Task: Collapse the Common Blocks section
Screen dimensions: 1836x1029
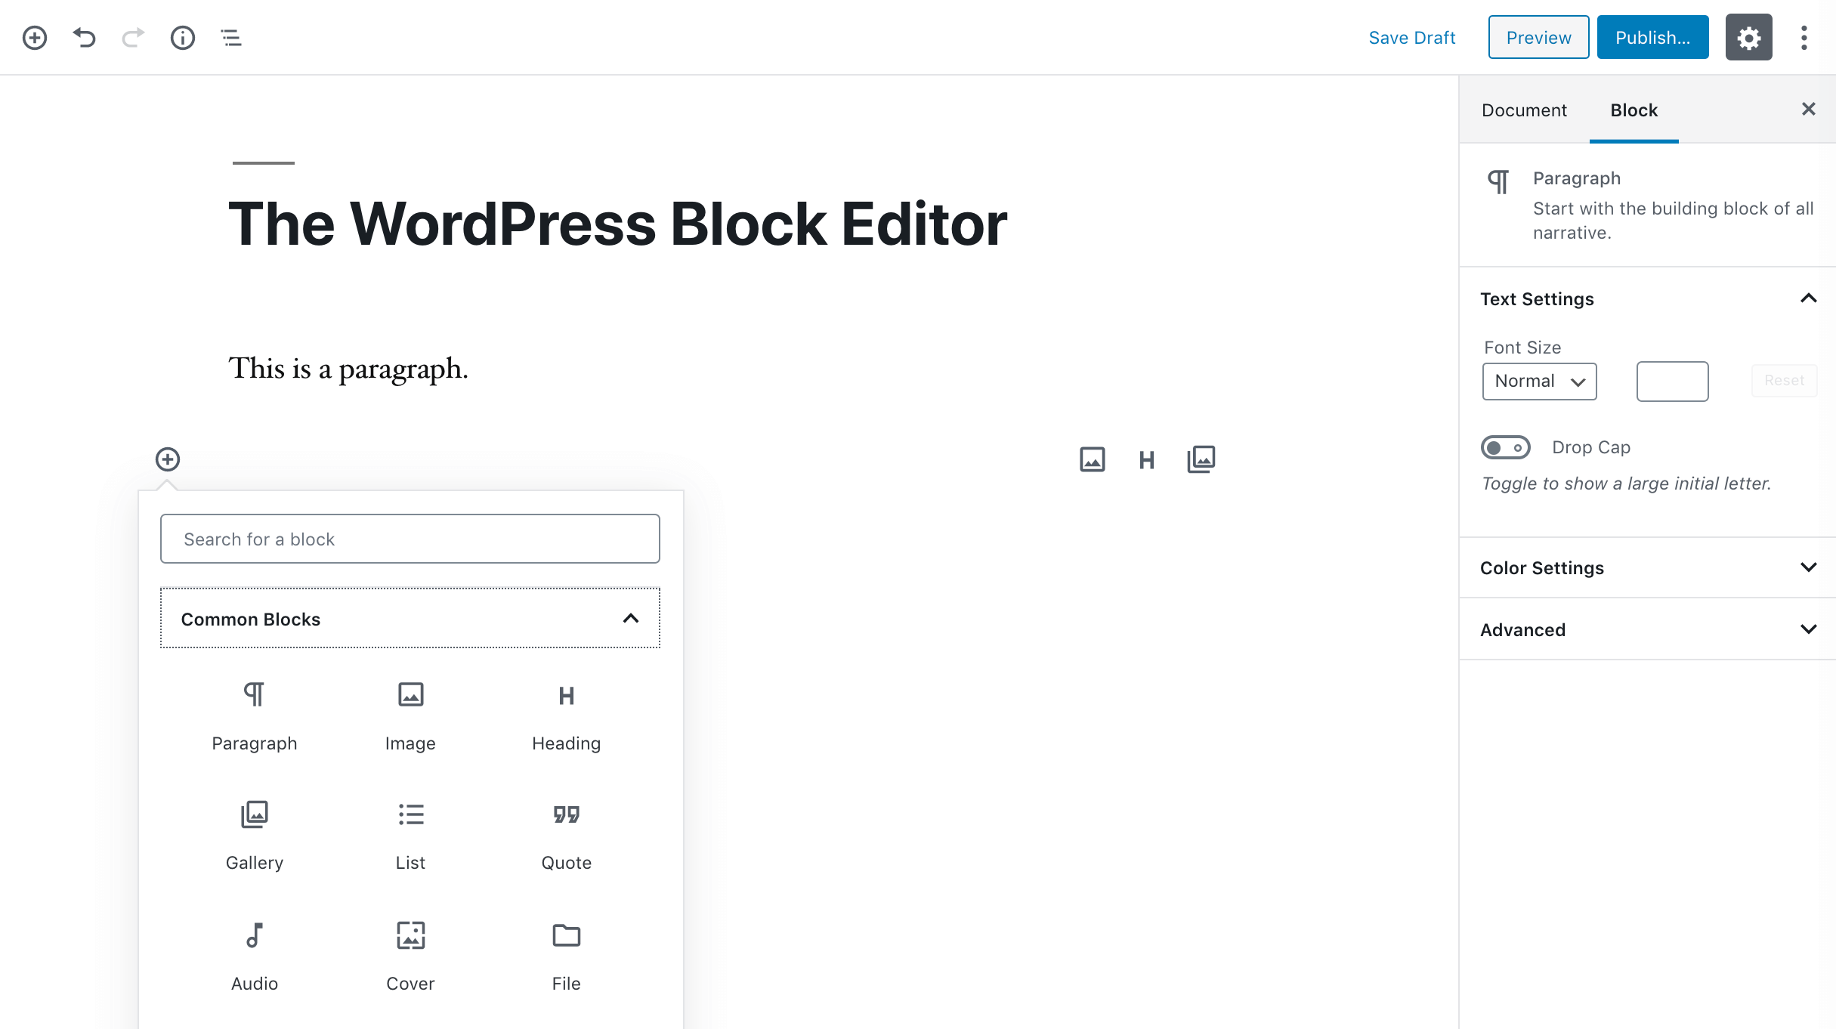Action: (630, 618)
